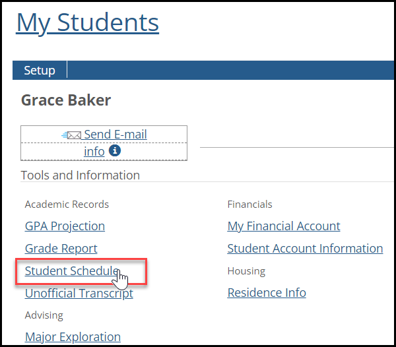Open the Setup tab
The image size is (396, 347).
(40, 71)
